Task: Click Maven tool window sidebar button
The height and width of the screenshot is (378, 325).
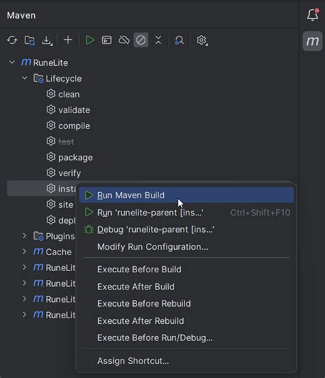Action: pyautogui.click(x=313, y=41)
